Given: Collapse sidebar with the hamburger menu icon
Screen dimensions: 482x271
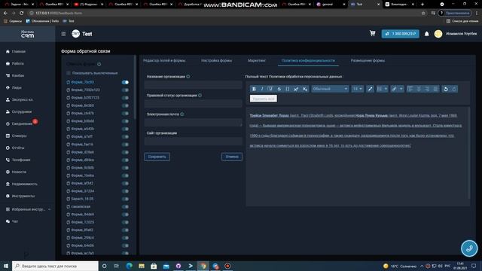Looking at the screenshot, I should (63, 34).
